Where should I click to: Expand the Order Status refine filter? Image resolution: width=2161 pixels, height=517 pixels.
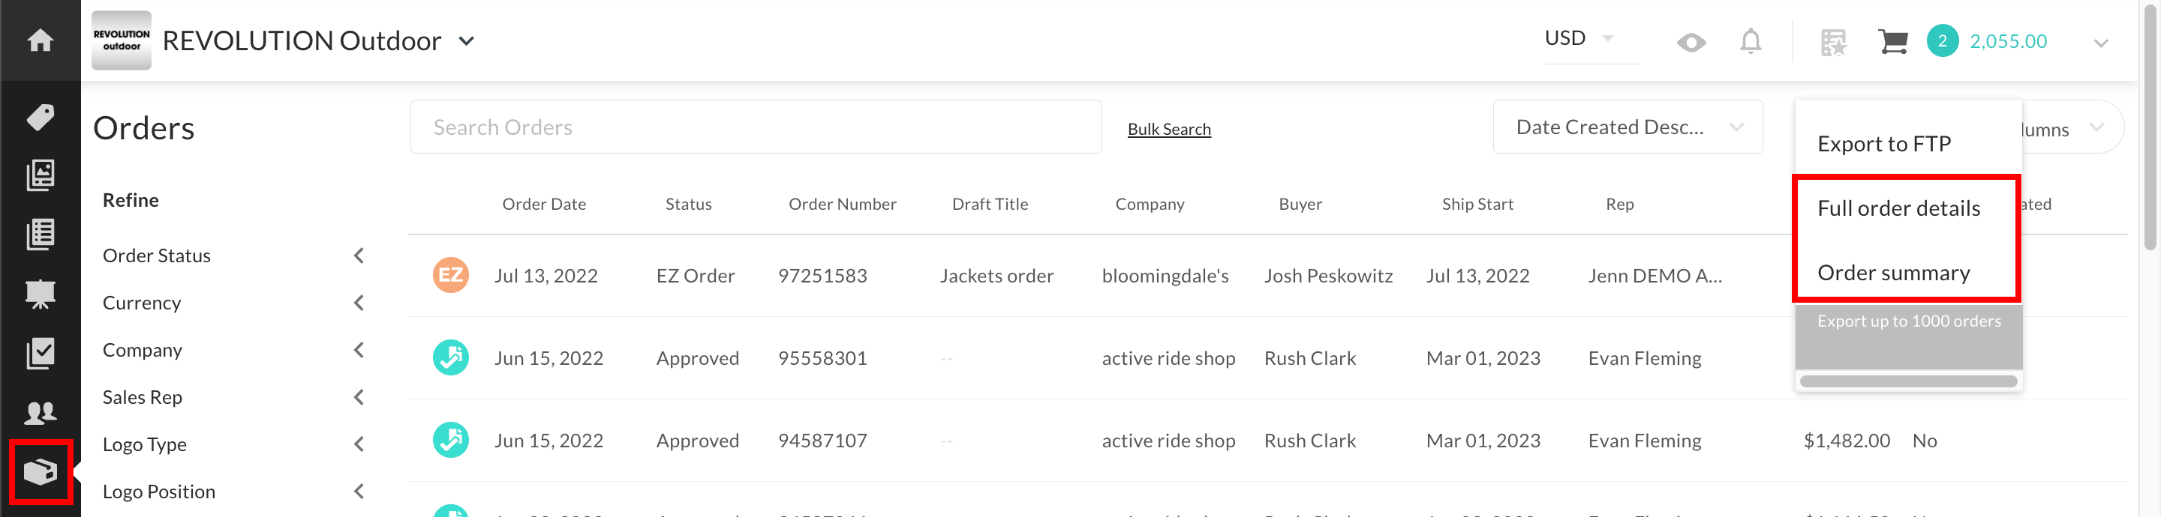(x=234, y=256)
